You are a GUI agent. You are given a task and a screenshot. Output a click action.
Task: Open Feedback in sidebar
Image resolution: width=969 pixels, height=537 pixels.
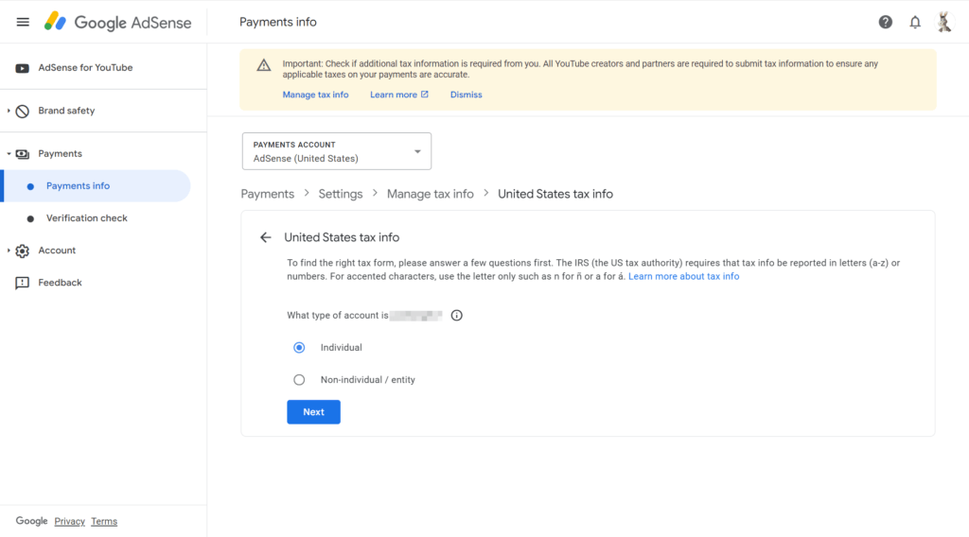coord(60,283)
